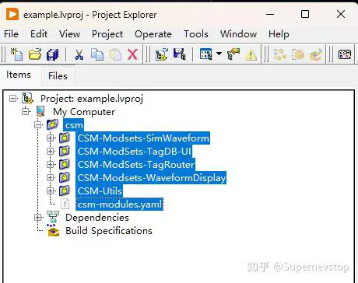The width and height of the screenshot is (358, 283).
Task: Open the Window menu
Action: point(239,34)
